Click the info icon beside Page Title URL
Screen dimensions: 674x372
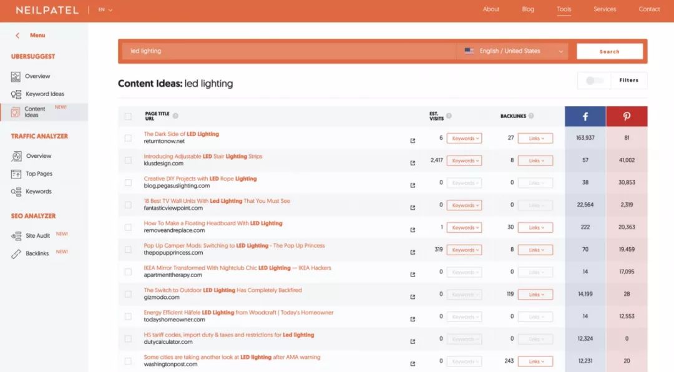coord(175,115)
